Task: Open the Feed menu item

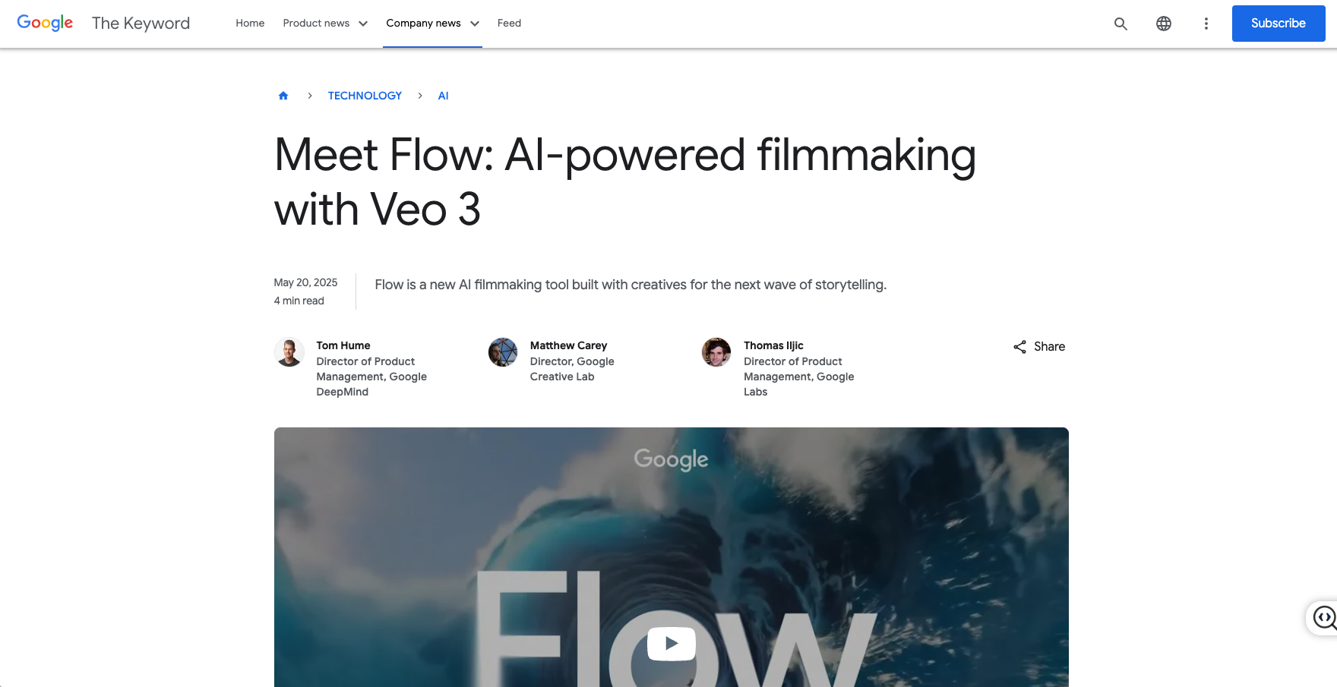Action: coord(509,24)
